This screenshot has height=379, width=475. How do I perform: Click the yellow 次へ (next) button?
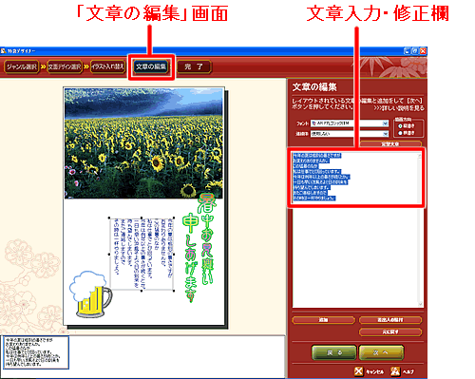coord(381,352)
